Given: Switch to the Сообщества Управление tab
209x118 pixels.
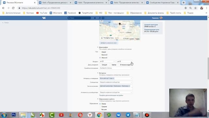Looking at the screenshot, I should 162,3.
